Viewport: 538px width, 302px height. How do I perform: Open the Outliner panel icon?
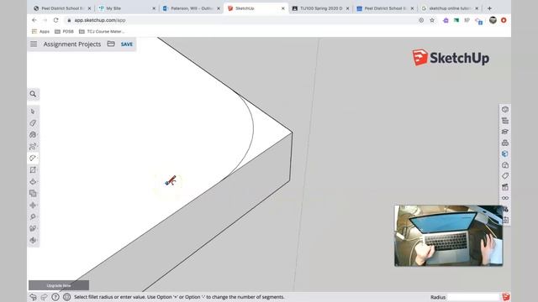(504, 121)
